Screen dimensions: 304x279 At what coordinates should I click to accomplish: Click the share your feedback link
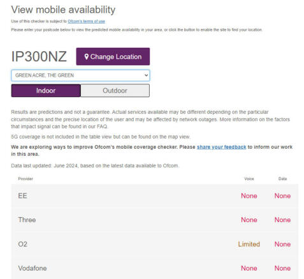pyautogui.click(x=221, y=147)
